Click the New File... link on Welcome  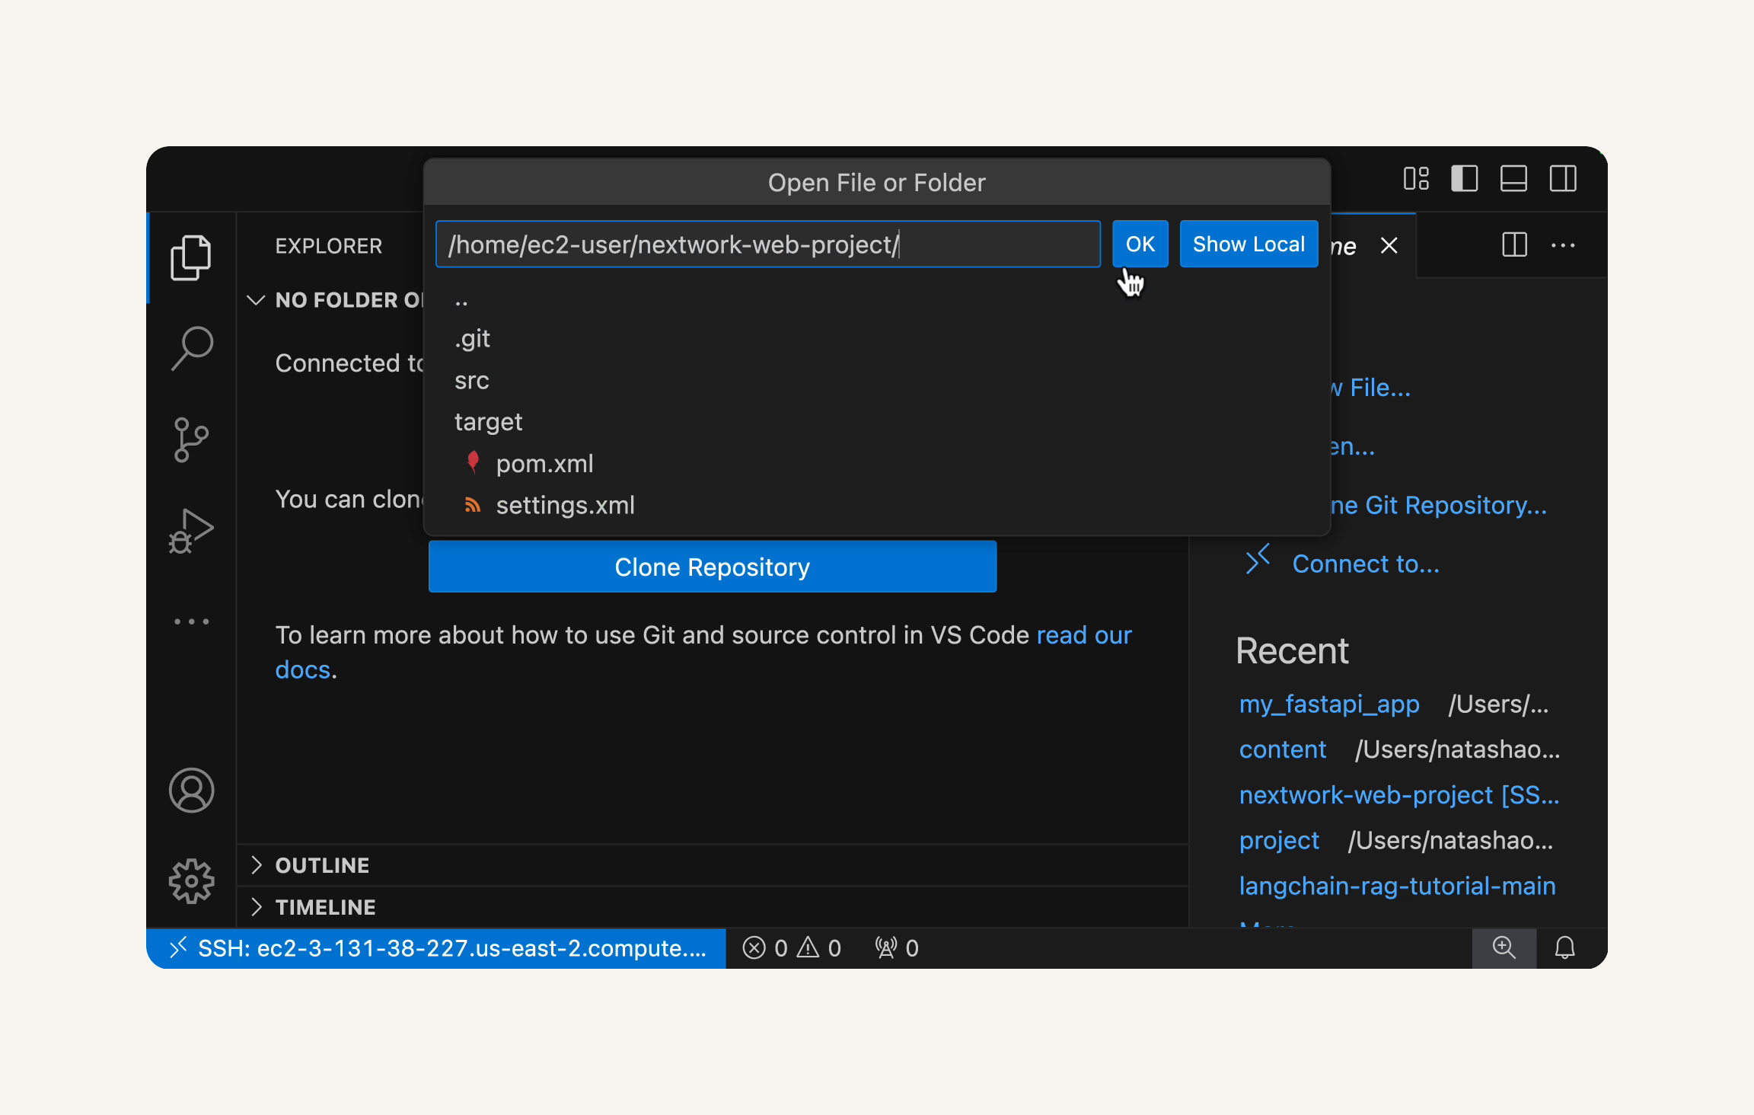click(1370, 388)
